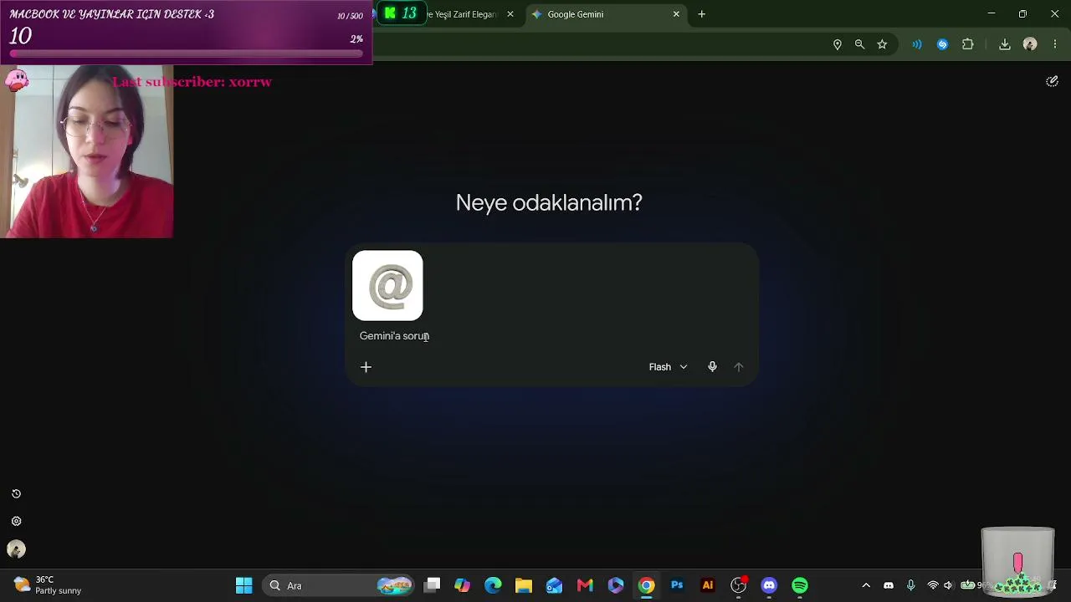The height and width of the screenshot is (602, 1071).
Task: Open Wi-Fi network settings in tray
Action: tap(933, 585)
